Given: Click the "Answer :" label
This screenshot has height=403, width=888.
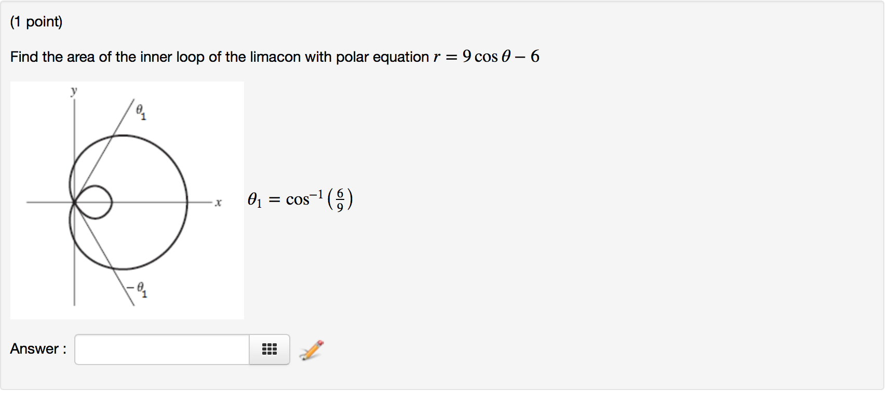Looking at the screenshot, I should pyautogui.click(x=38, y=349).
